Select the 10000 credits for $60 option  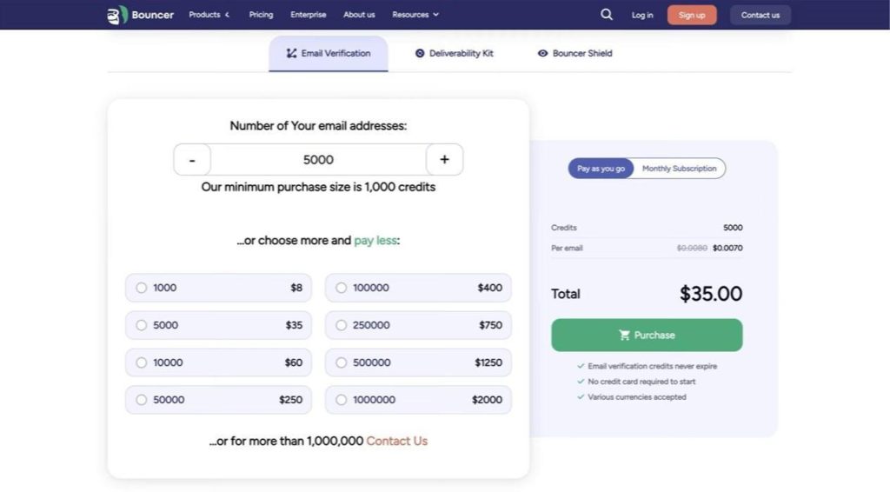(218, 362)
